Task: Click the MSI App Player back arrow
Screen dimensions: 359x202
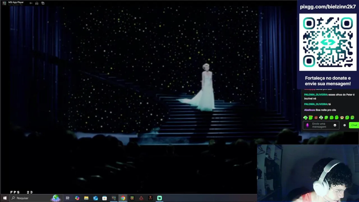Action: (31, 3)
